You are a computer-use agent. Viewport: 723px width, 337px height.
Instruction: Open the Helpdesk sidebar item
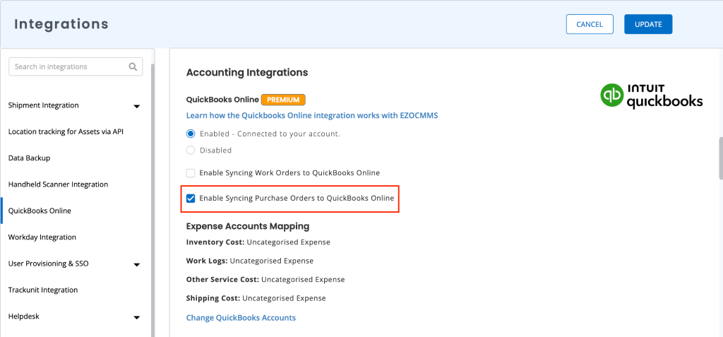[23, 317]
